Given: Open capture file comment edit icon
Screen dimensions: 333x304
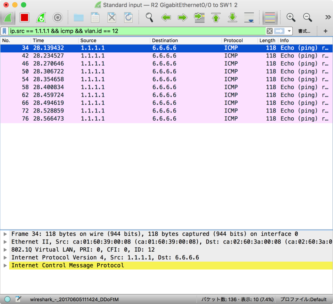Looking at the screenshot, I should [x=19, y=299].
